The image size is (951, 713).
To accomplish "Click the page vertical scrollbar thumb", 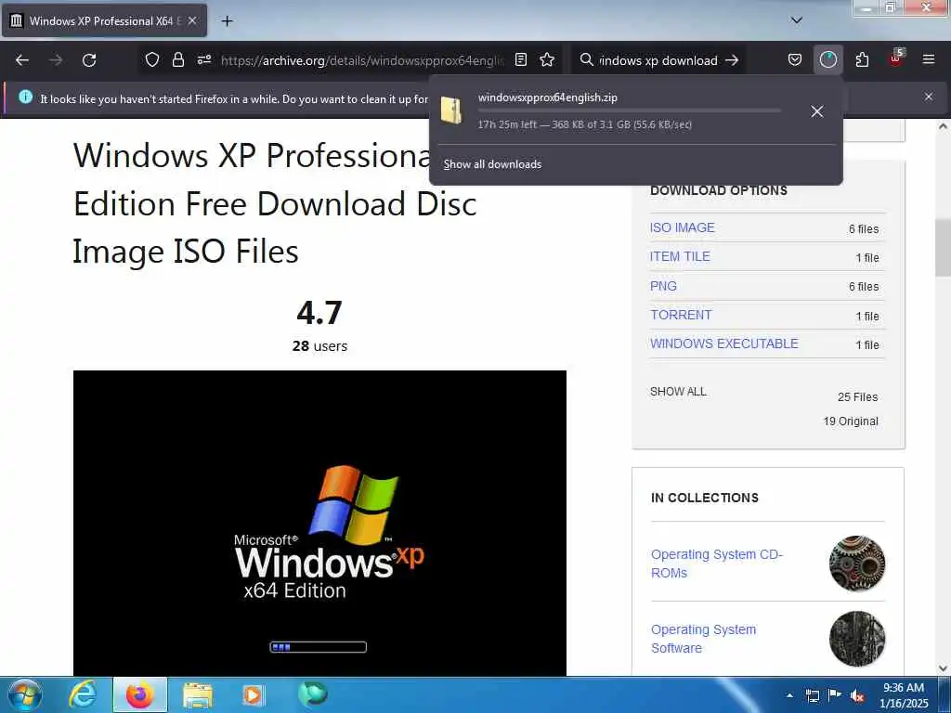I will click(x=943, y=247).
